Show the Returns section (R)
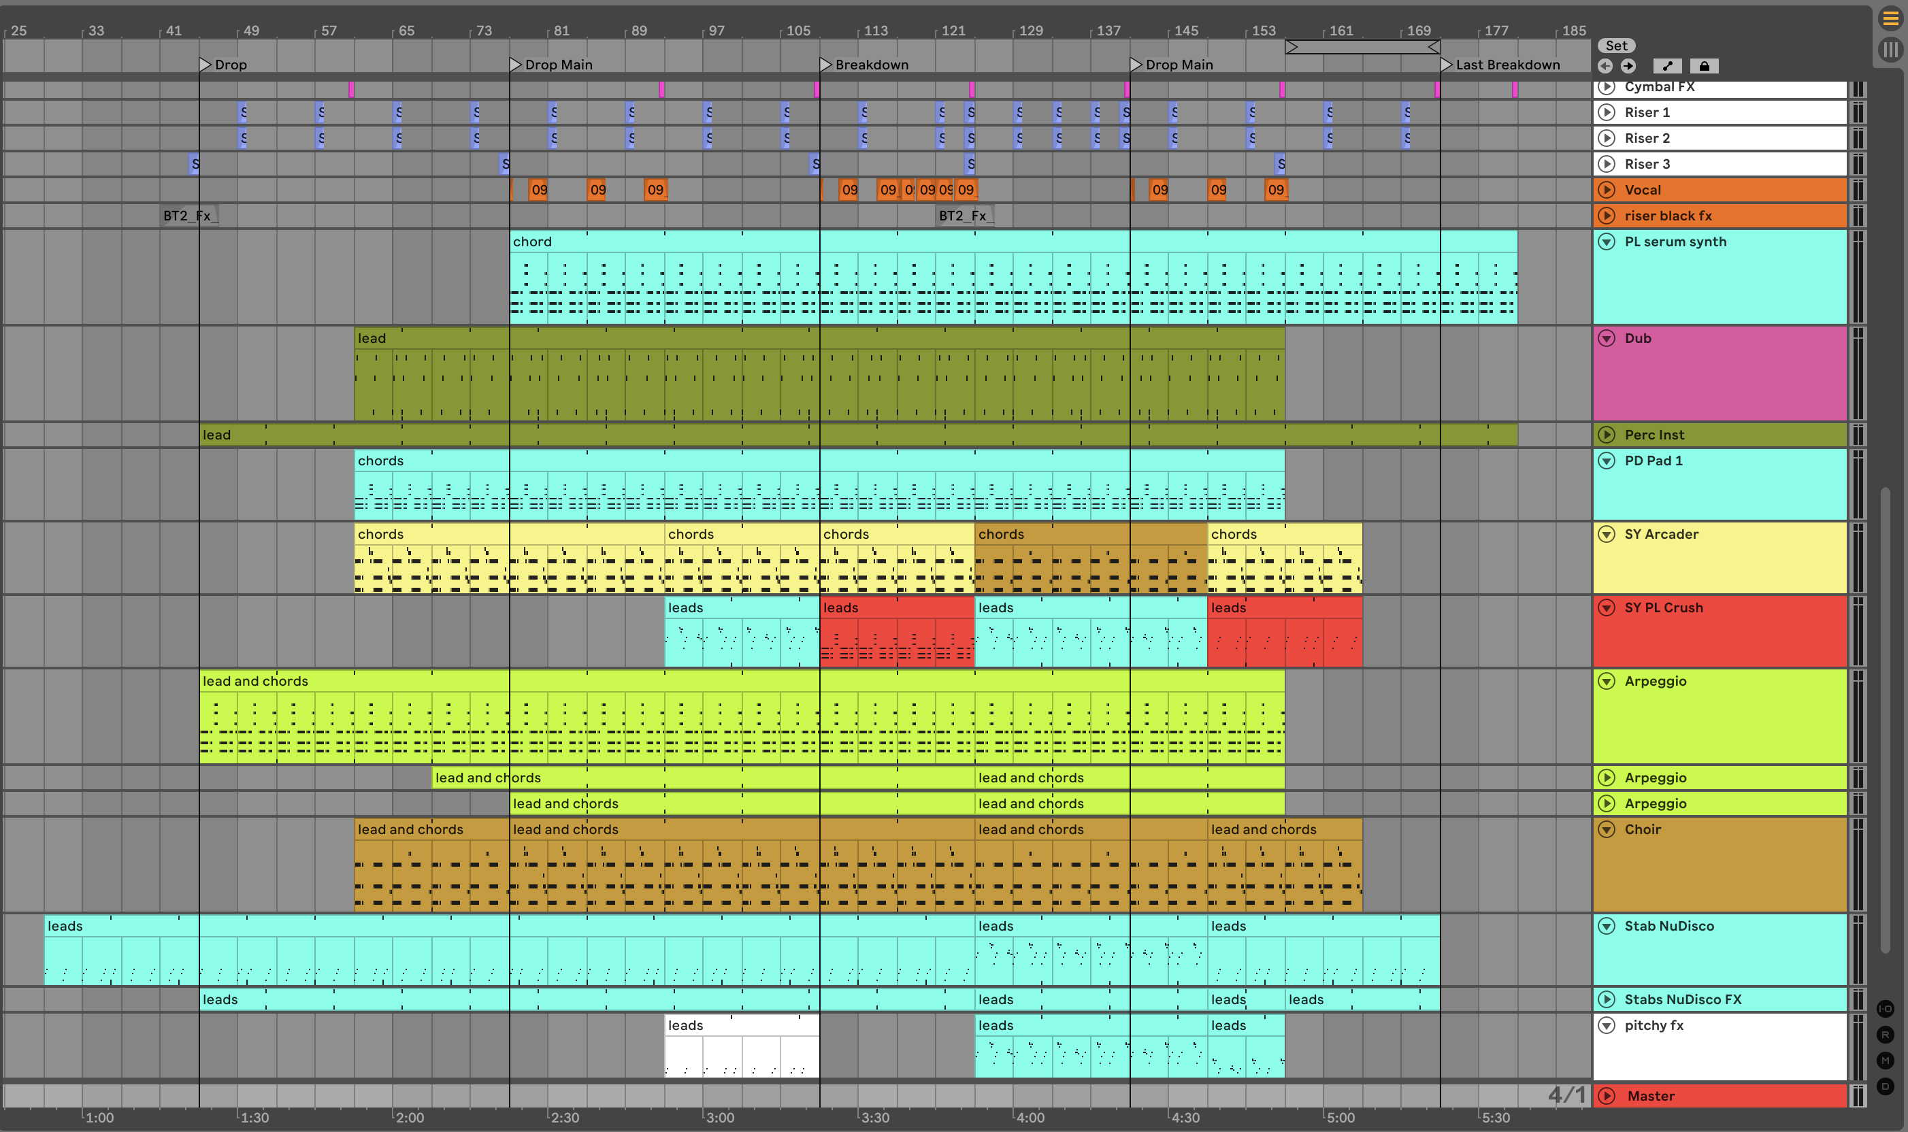1908x1132 pixels. [x=1885, y=1034]
